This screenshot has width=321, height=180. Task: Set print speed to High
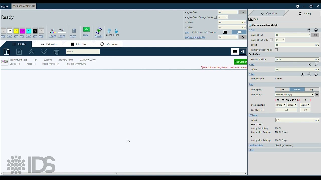click(312, 90)
